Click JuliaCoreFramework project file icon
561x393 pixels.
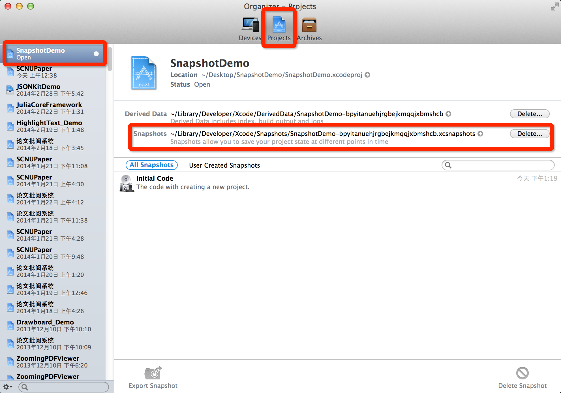[x=10, y=108]
